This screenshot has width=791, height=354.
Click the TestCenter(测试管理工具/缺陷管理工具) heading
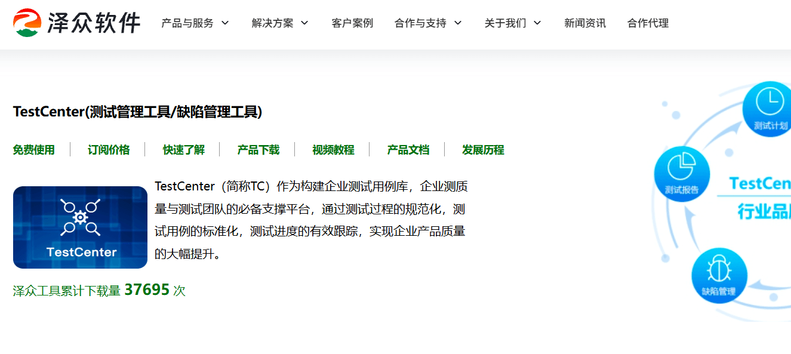[x=138, y=112]
